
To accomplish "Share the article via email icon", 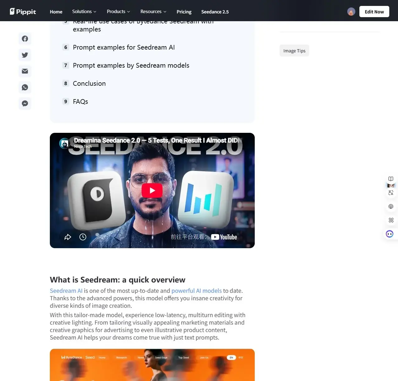I will tap(25, 71).
